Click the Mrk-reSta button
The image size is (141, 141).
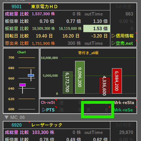point(124,103)
